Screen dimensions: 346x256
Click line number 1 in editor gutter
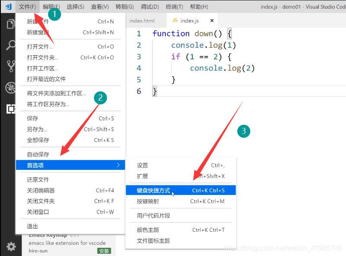click(139, 33)
